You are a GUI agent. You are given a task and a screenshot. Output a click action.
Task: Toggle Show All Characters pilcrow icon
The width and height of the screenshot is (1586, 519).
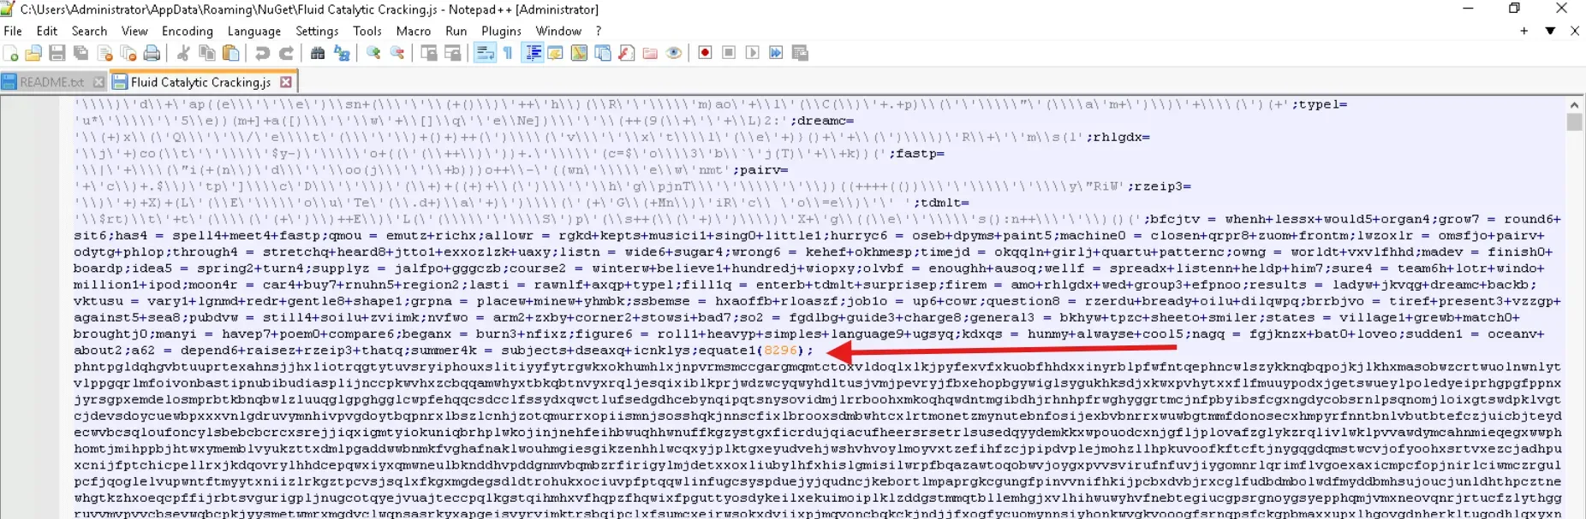pos(508,53)
